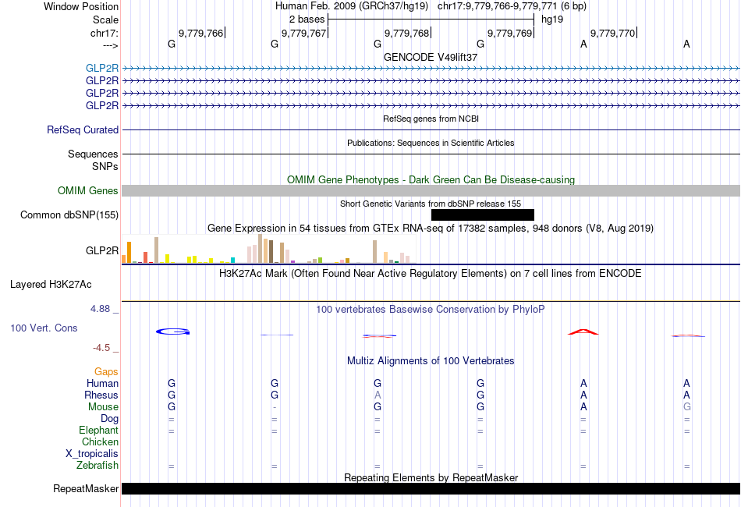Click the 9,779,766 position tick label

tap(200, 33)
